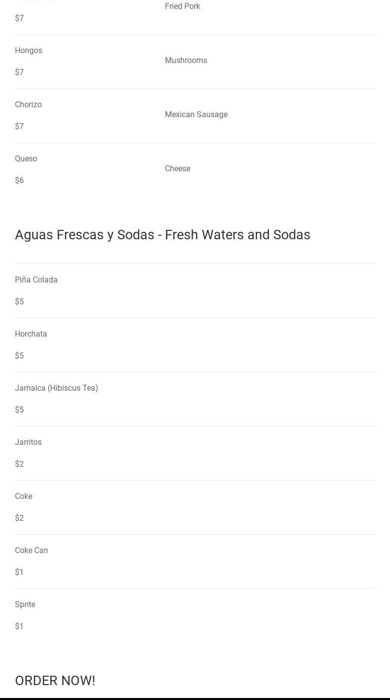Select the Queso menu item
The width and height of the screenshot is (390, 700).
tap(26, 159)
